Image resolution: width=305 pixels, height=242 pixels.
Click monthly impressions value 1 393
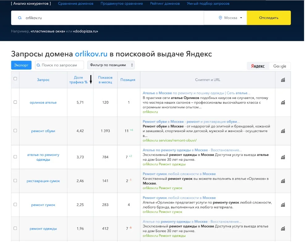pos(105,131)
